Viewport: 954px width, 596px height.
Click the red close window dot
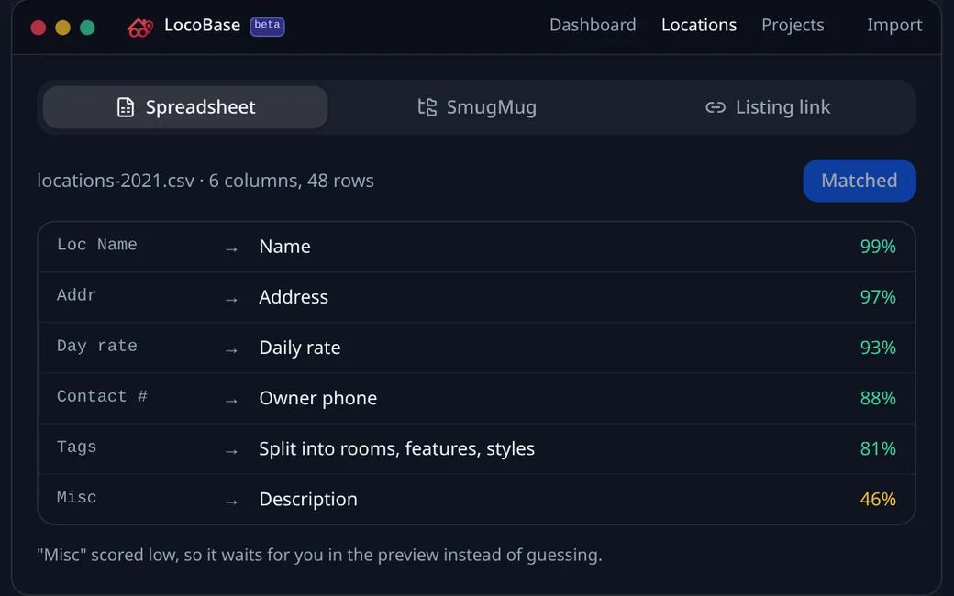tap(39, 28)
